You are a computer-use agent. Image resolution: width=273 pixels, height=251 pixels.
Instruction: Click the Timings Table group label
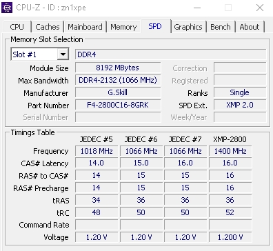[32, 132]
